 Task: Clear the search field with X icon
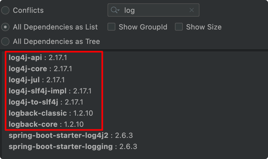192,10
